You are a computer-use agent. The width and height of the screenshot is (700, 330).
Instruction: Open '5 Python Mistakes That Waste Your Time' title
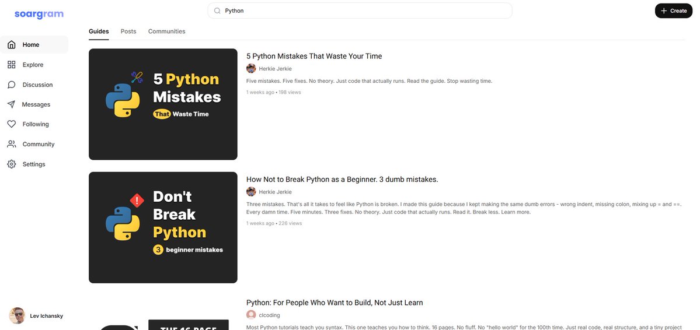[314, 56]
